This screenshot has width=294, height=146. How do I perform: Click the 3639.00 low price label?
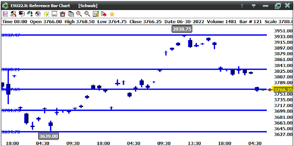coord(49,136)
